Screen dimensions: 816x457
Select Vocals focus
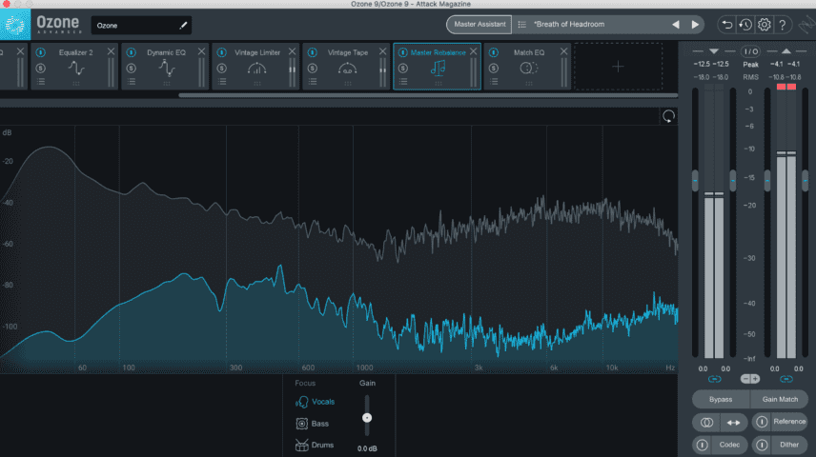(x=323, y=402)
